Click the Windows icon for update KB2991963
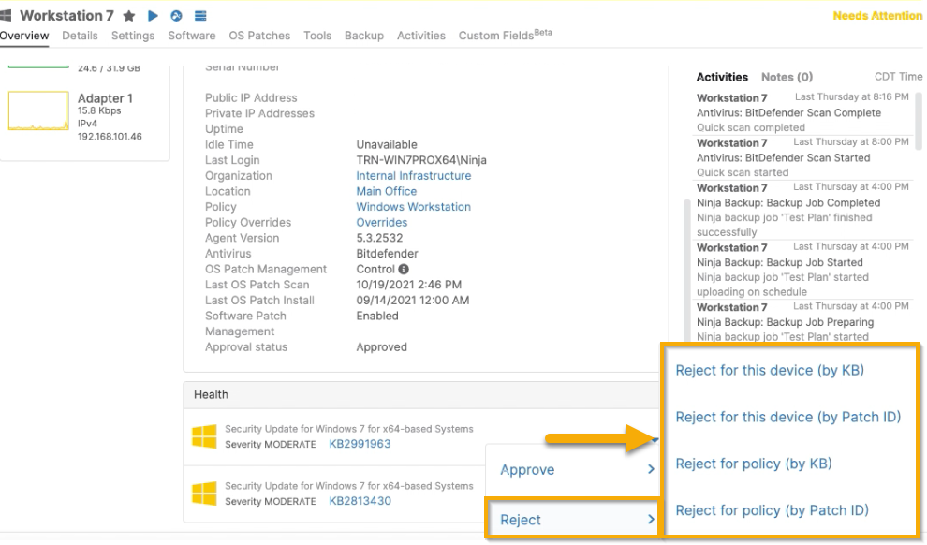The image size is (927, 545). click(x=204, y=436)
